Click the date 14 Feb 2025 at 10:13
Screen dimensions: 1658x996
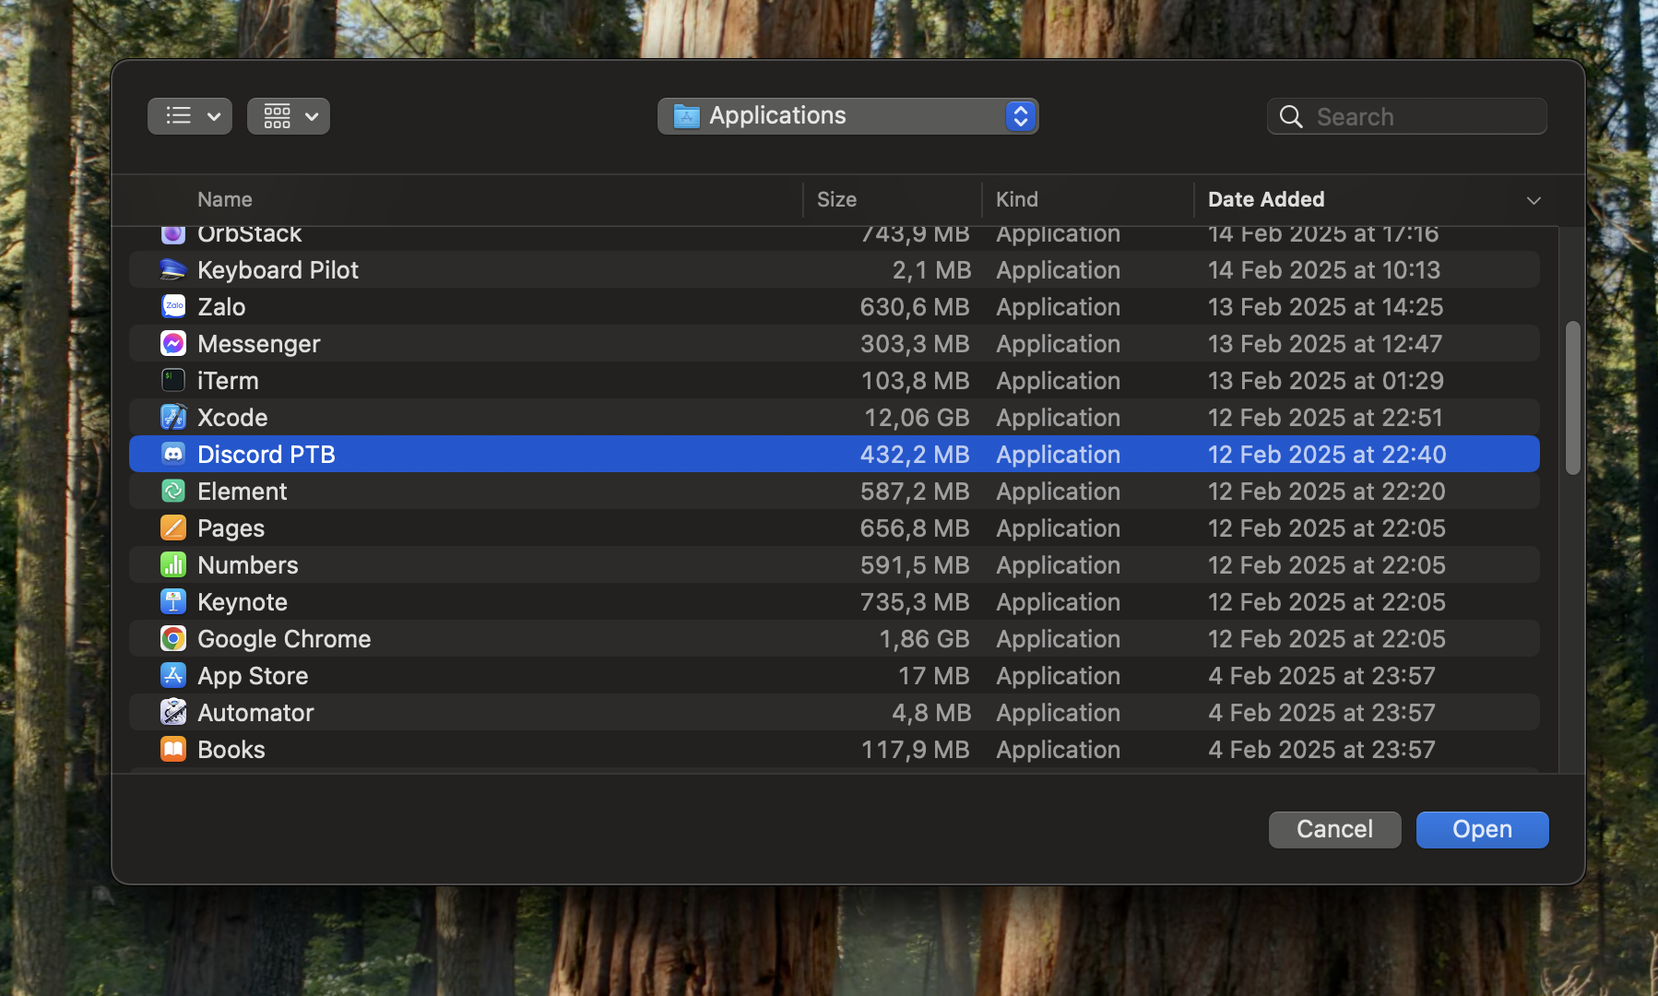[1324, 270]
